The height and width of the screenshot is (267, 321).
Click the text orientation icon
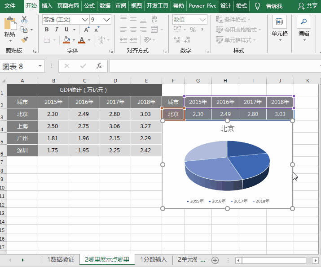click(147, 39)
